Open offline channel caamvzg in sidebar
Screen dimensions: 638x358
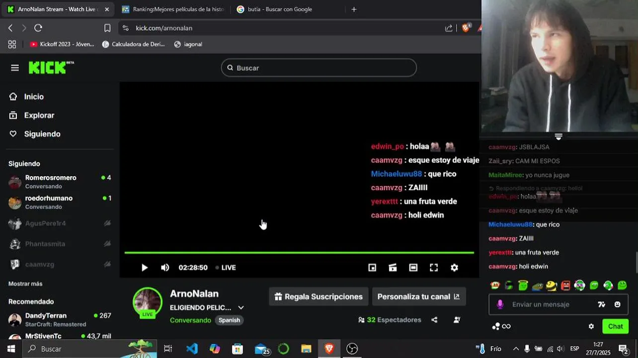pyautogui.click(x=60, y=264)
